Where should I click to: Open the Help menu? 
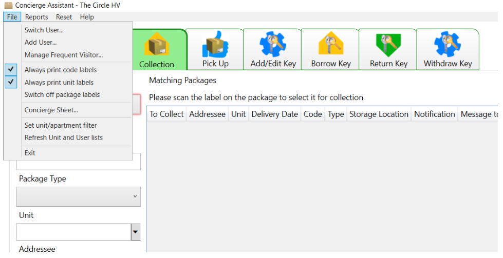[87, 17]
